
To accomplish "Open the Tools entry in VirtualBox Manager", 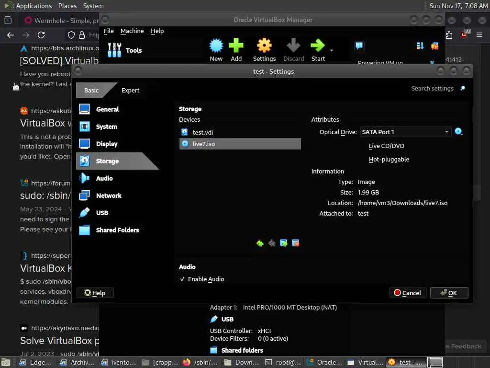I will (125, 50).
